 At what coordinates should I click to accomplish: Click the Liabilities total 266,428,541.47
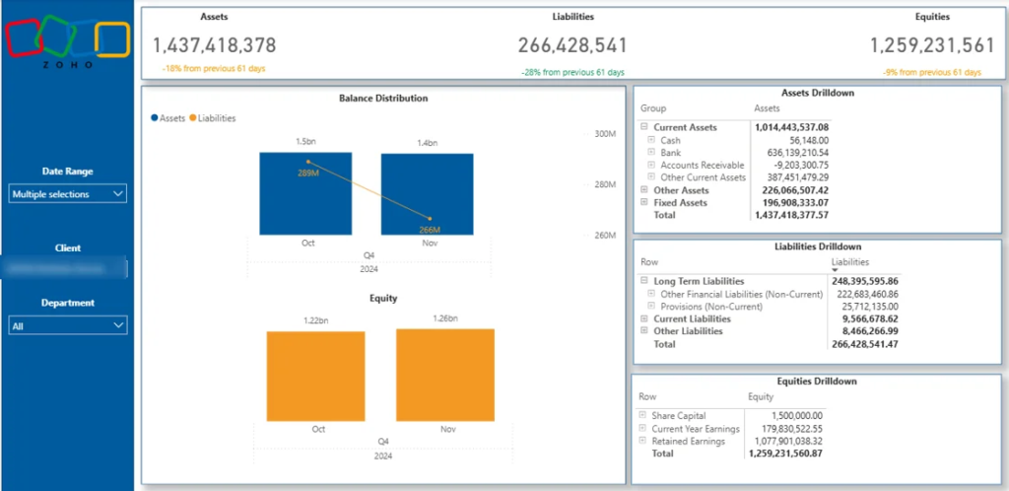click(x=865, y=344)
